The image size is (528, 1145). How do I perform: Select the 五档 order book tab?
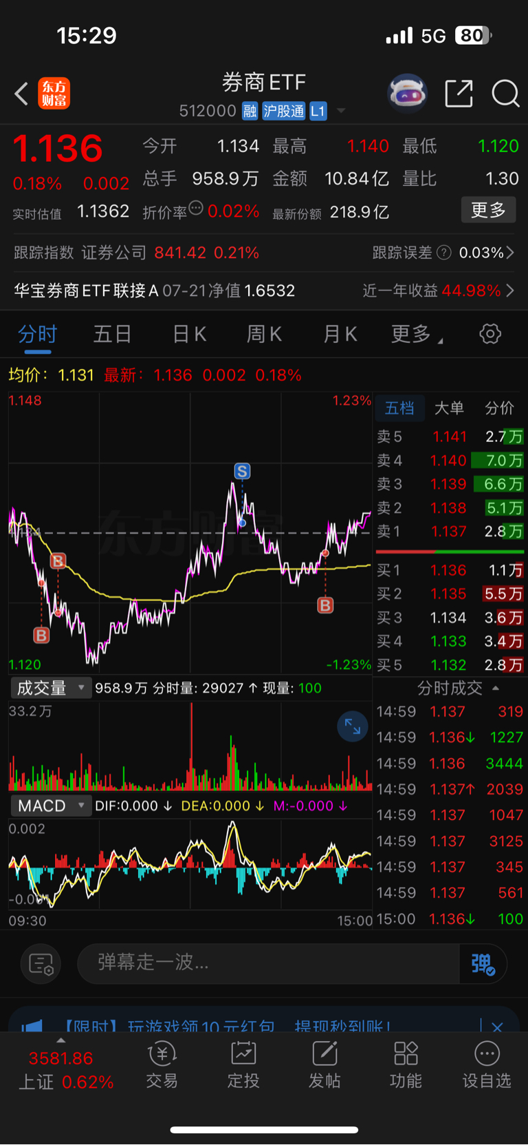[399, 408]
